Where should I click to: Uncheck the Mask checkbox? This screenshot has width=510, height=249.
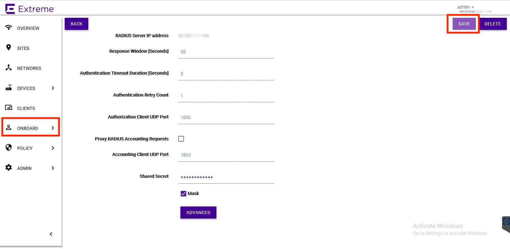click(183, 193)
